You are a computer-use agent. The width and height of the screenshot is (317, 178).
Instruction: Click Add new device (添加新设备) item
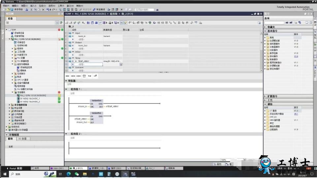[x=19, y=33]
